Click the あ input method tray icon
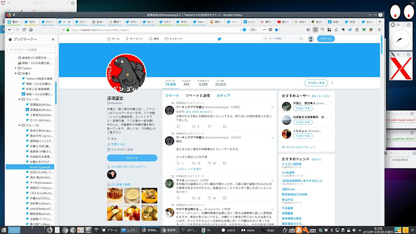This screenshot has height=234, width=416. (x=299, y=230)
